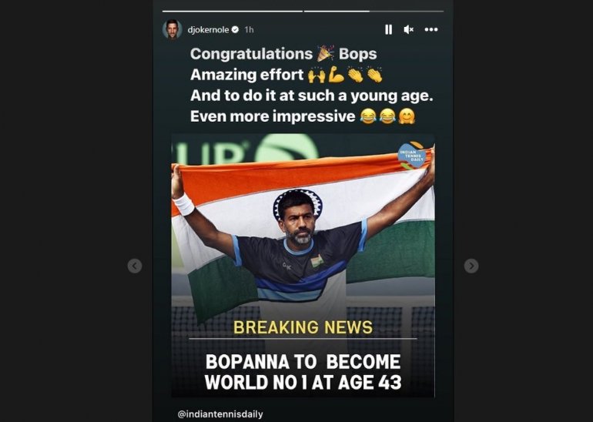
Task: Click the Indian Tennis Daily logo badge
Action: (411, 156)
